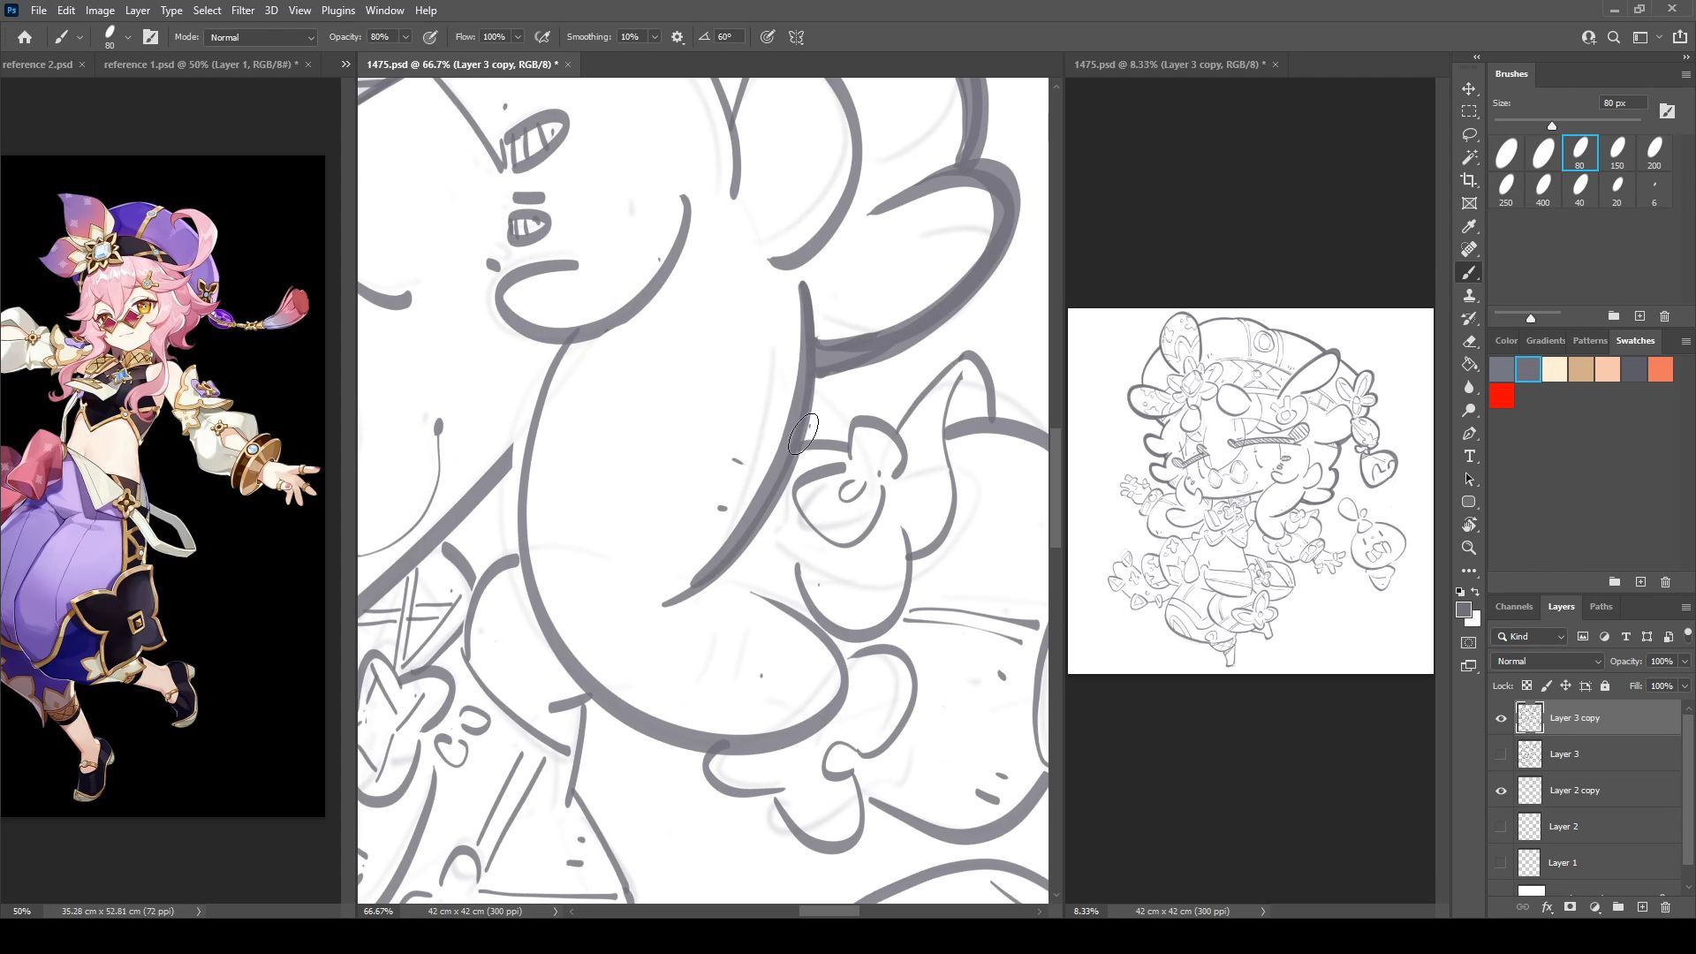Viewport: 1696px width, 954px height.
Task: Open brush Opacity dropdown arrow
Action: coord(405,37)
